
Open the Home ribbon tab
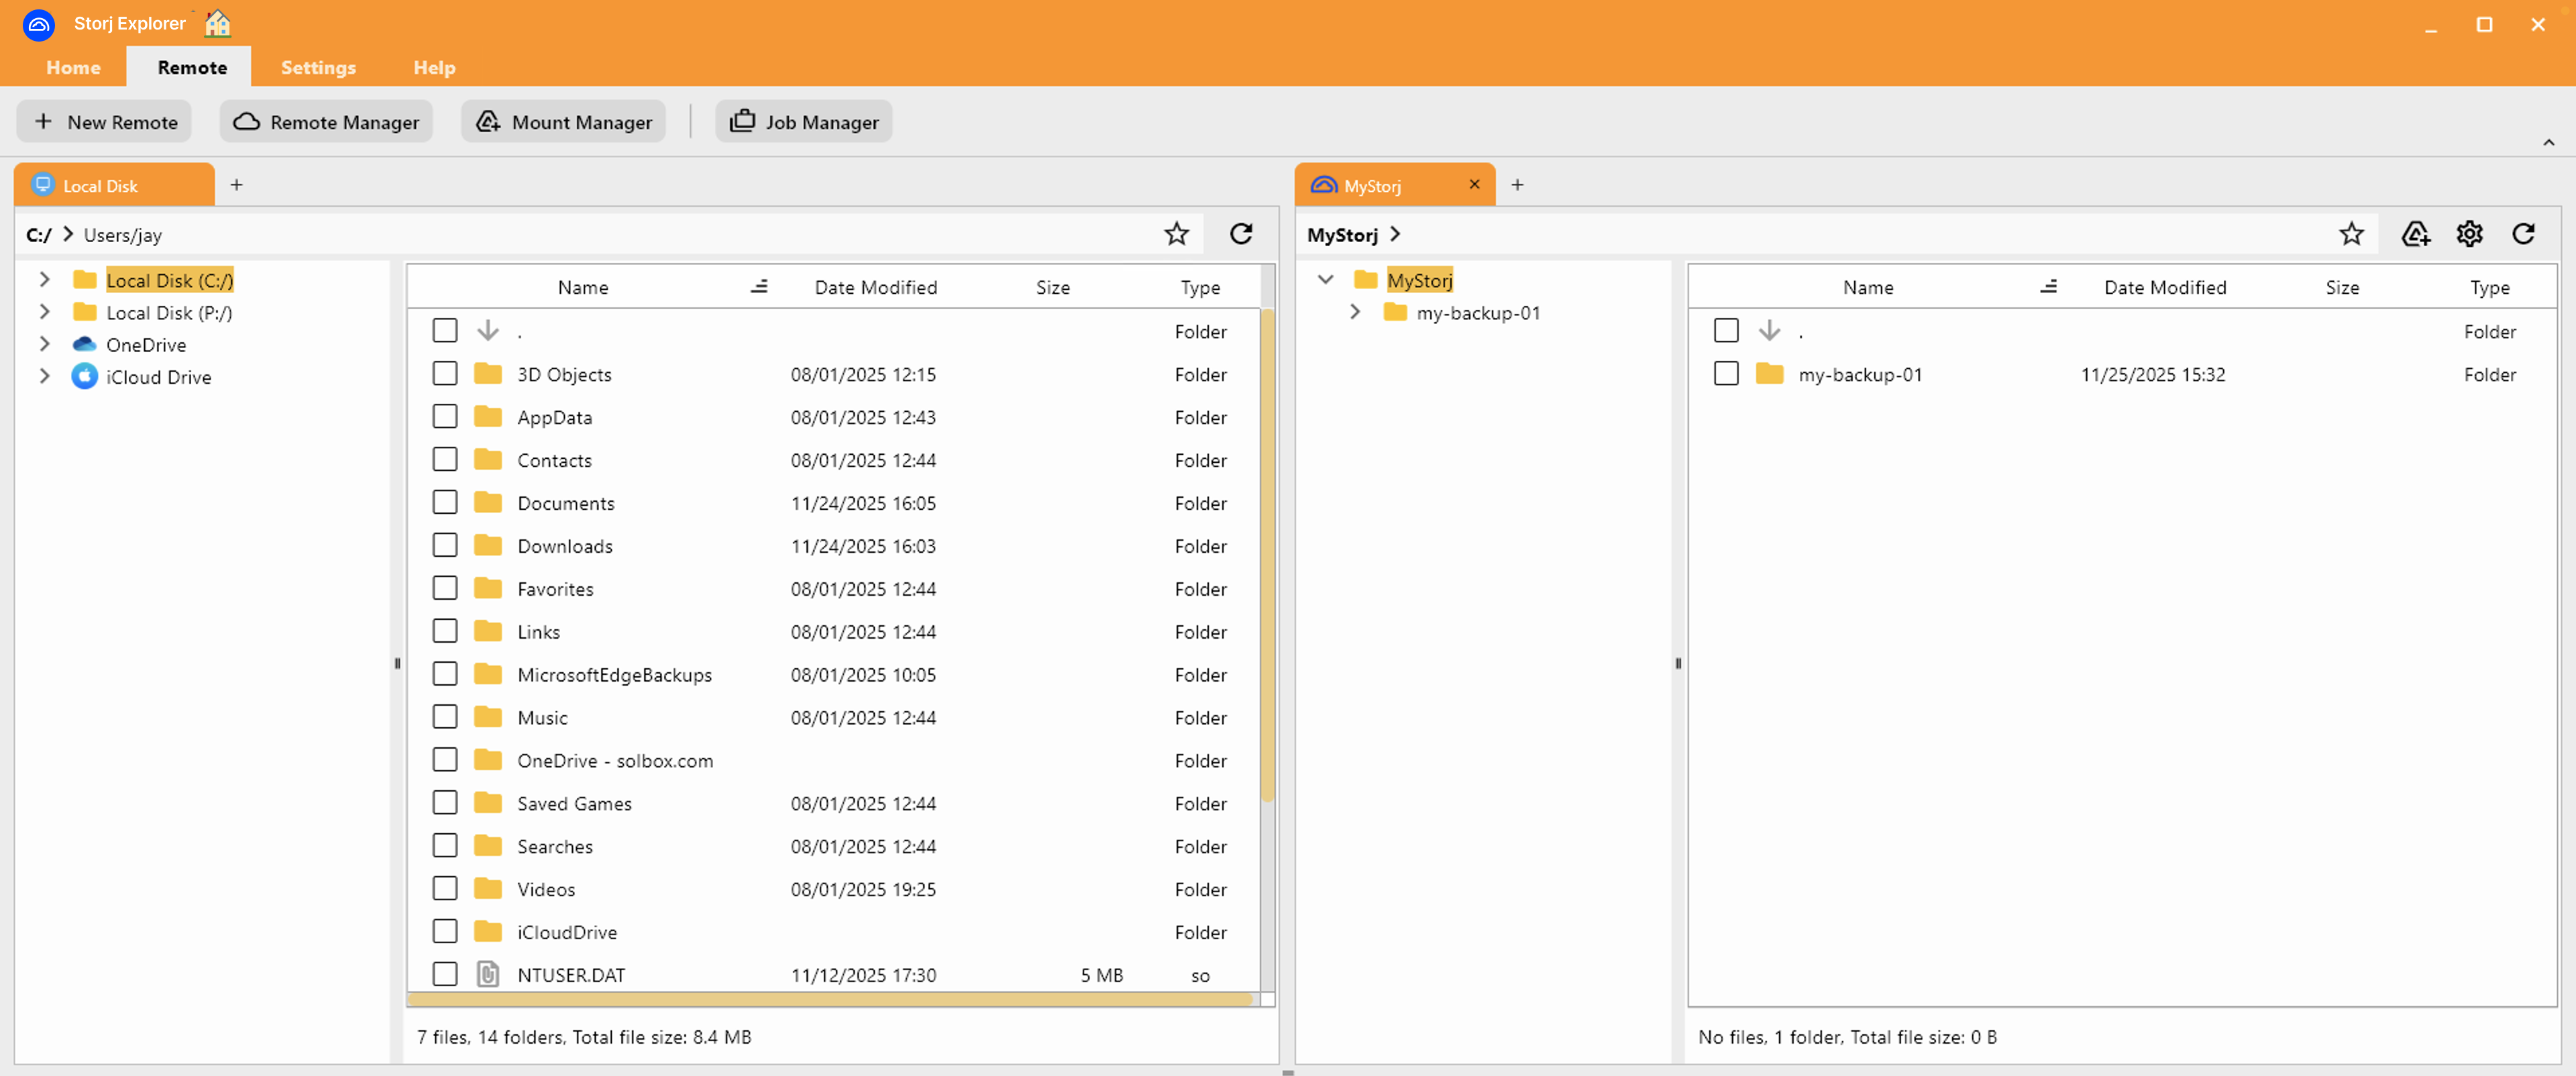pyautogui.click(x=73, y=67)
